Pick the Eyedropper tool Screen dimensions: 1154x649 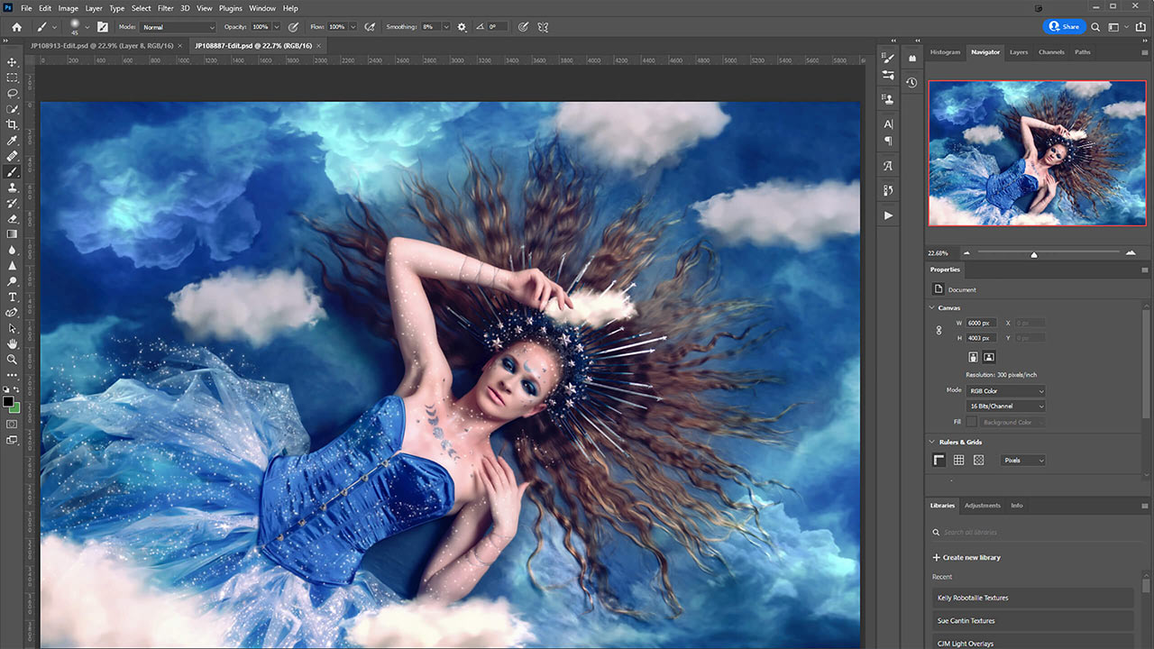(13, 141)
